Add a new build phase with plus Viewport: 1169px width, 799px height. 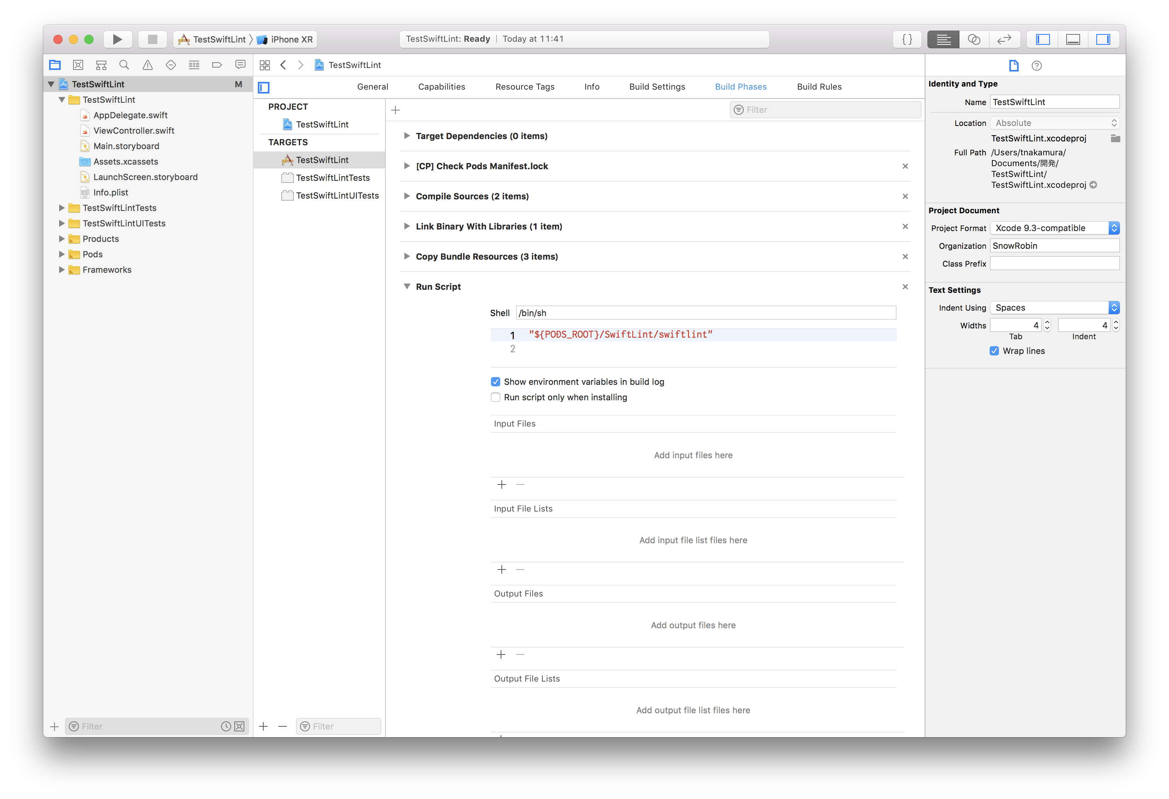(x=395, y=110)
